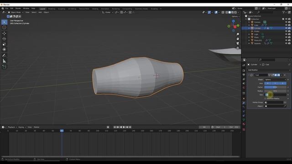Screen dimensions: 292x164
Task: Open the Tool properties tab
Action: pos(244,65)
